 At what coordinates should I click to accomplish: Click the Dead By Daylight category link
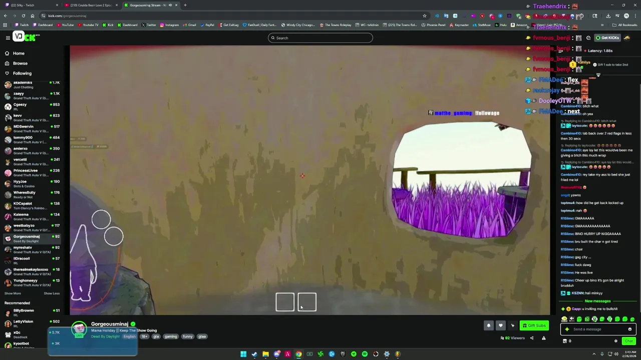point(105,336)
